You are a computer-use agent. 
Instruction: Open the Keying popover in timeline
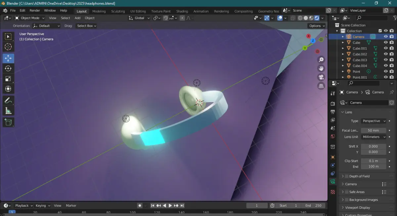point(43,205)
